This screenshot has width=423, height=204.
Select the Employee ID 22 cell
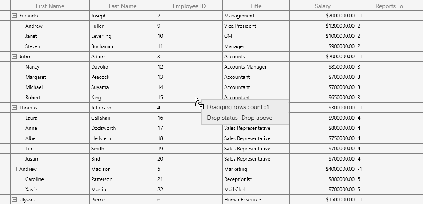click(x=189, y=190)
